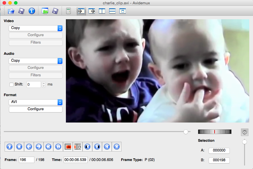The height and width of the screenshot is (169, 253).
Task: Open the video Information icon
Action: [32, 11]
